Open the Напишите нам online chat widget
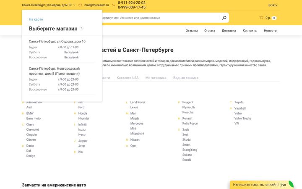This screenshot has width=302, height=189. coord(259,184)
